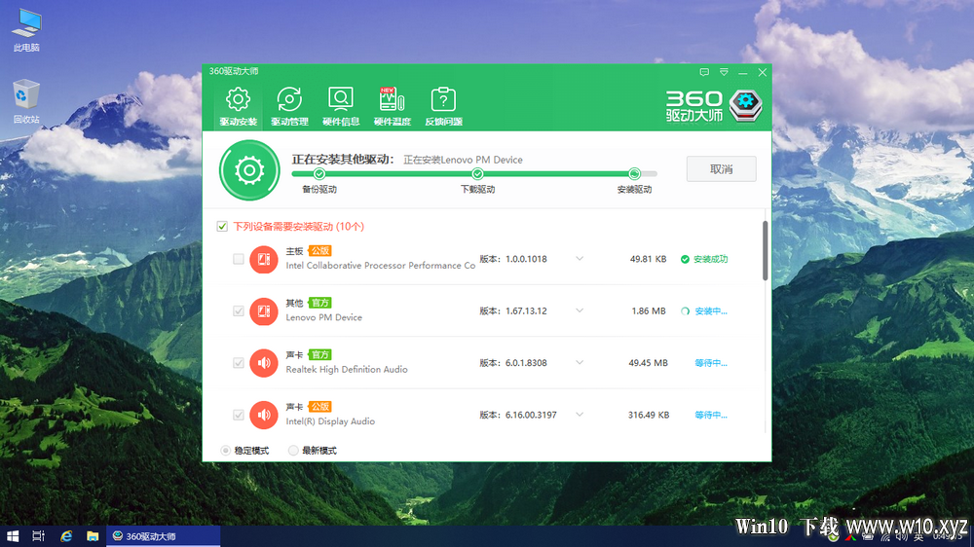Click 等待中 status for Realtek Audio
The width and height of the screenshot is (974, 547).
click(x=711, y=363)
